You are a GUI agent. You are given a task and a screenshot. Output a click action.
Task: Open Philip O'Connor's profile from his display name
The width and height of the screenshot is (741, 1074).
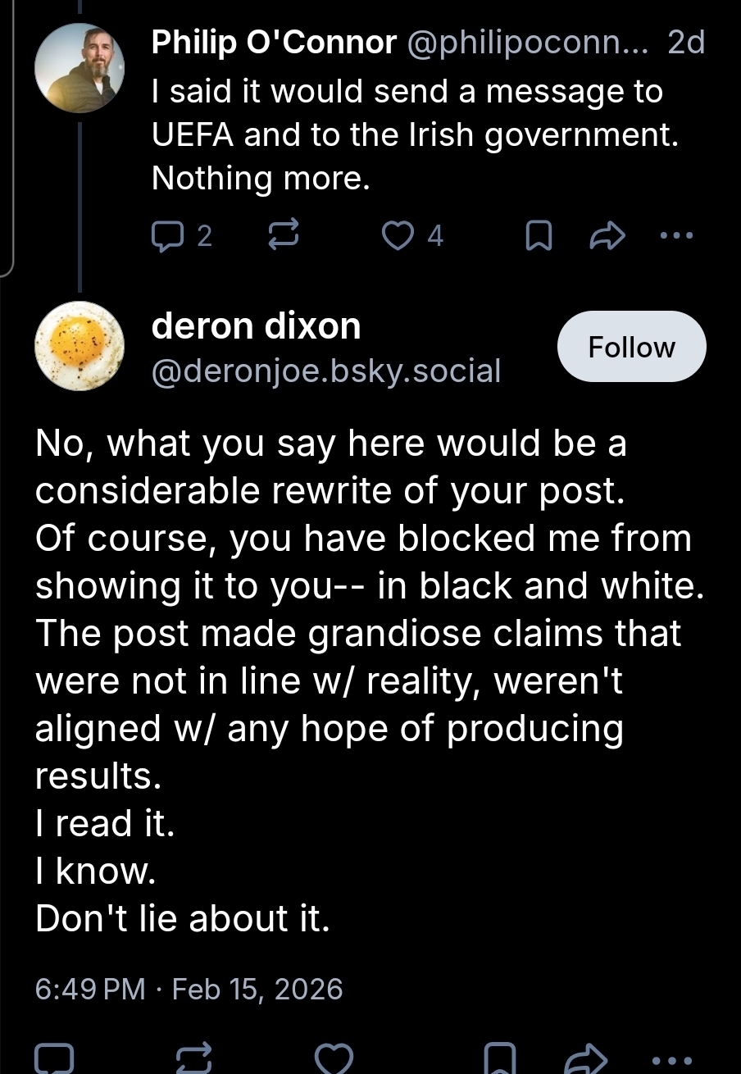click(x=274, y=43)
